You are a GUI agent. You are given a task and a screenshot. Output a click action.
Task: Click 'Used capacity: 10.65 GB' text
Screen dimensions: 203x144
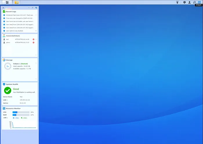[21, 66]
